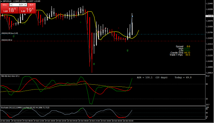Click the 1.21515 price axis label
214x123 pixels.
(x=209, y=44)
